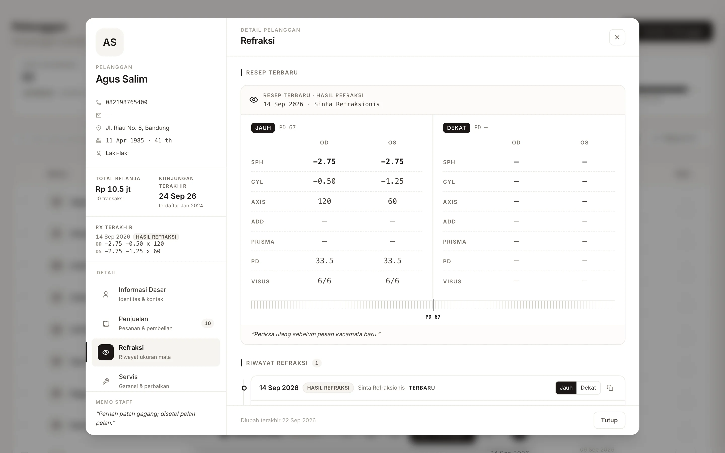The width and height of the screenshot is (725, 453).
Task: Click the Riwayat Refraksi count badge 1
Action: click(x=317, y=363)
